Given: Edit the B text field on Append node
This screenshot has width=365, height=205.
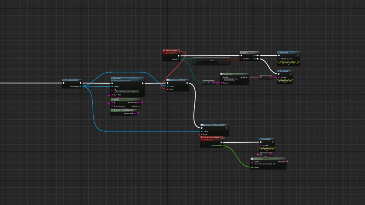Looking at the screenshot, I should [x=120, y=106].
